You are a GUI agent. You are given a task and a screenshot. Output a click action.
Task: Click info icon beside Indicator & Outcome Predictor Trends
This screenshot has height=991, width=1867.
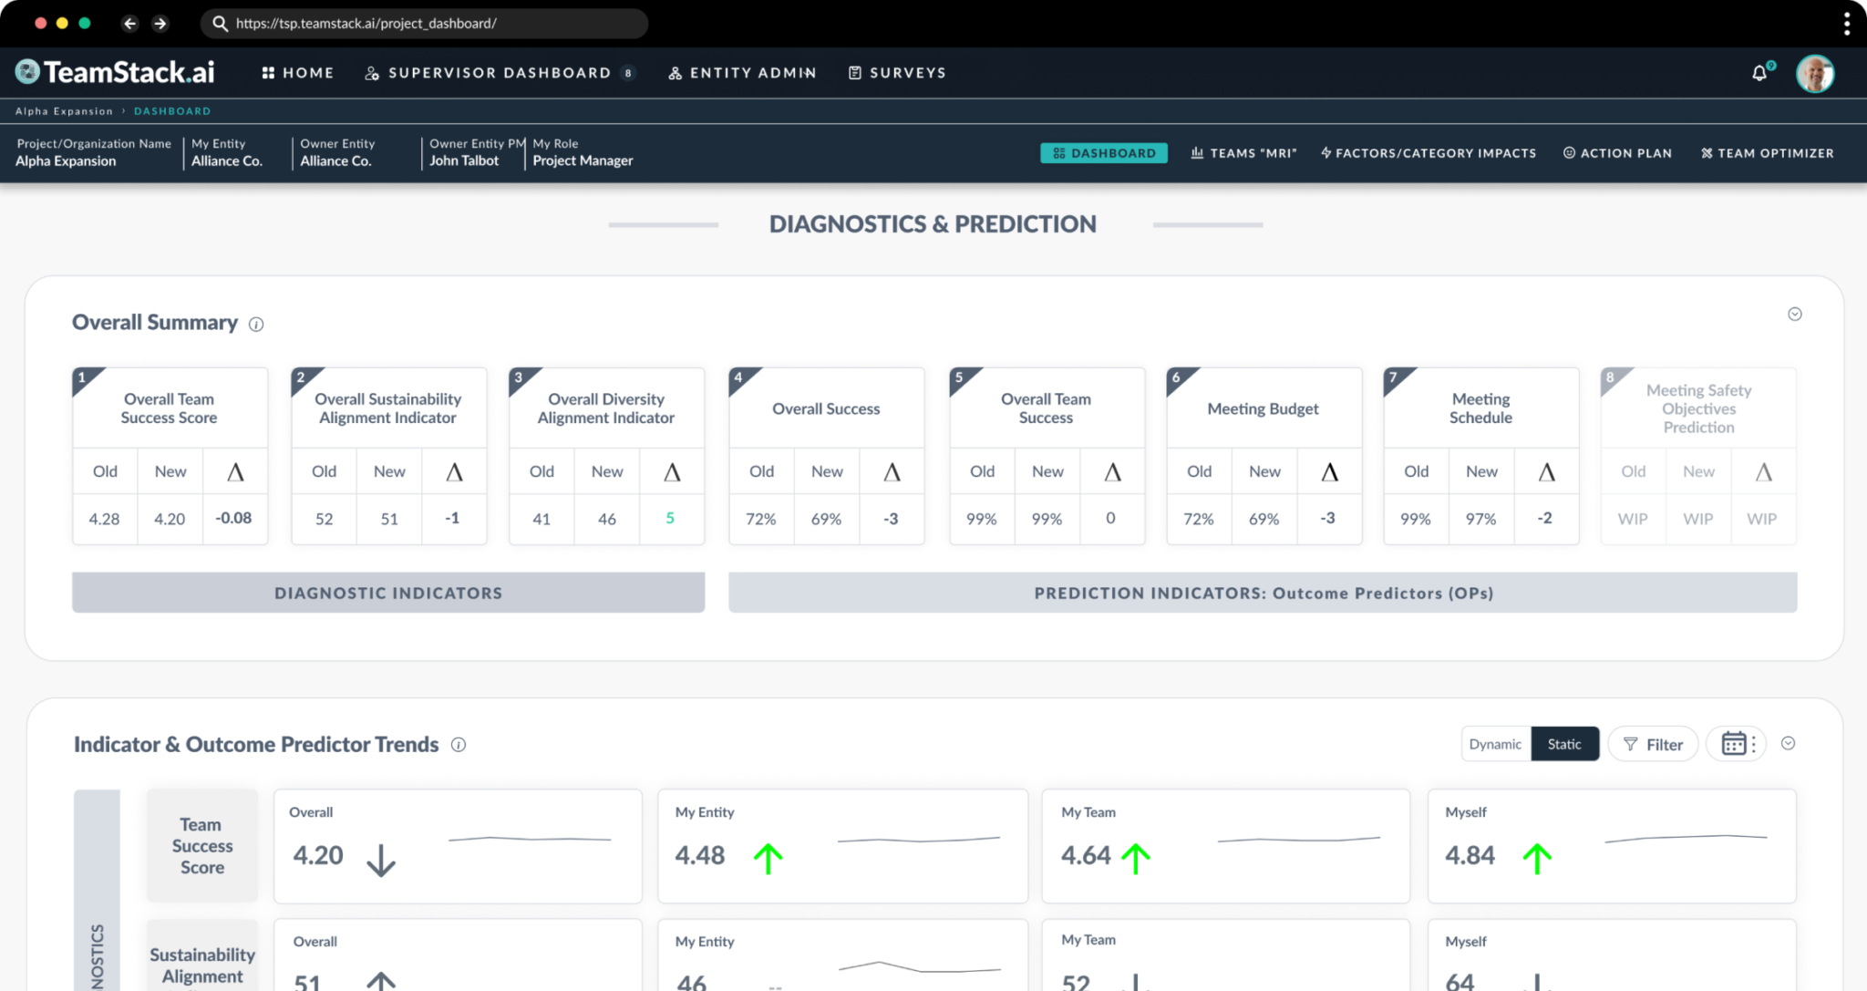[459, 745]
